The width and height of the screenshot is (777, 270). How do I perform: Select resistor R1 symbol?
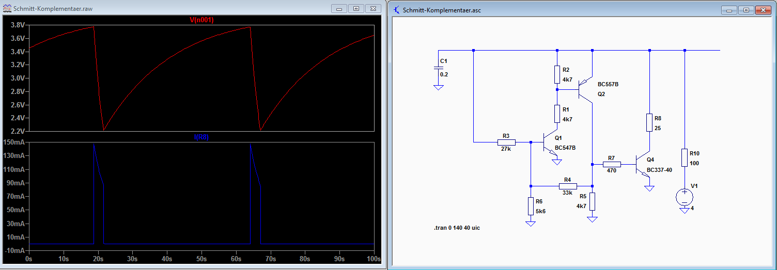(x=557, y=114)
